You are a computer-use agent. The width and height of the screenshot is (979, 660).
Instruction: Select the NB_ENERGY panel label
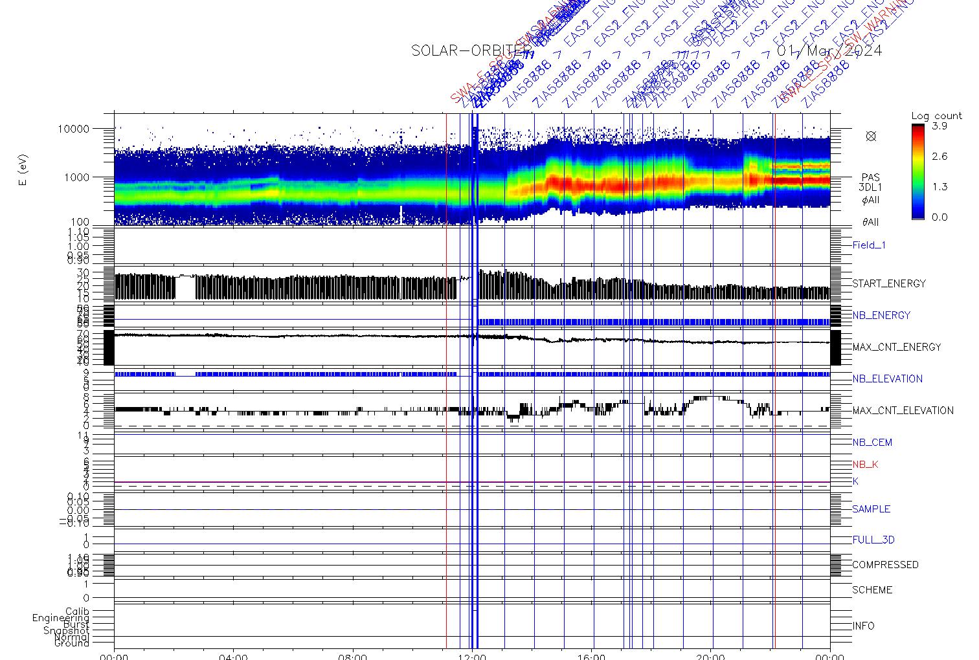[x=881, y=315]
